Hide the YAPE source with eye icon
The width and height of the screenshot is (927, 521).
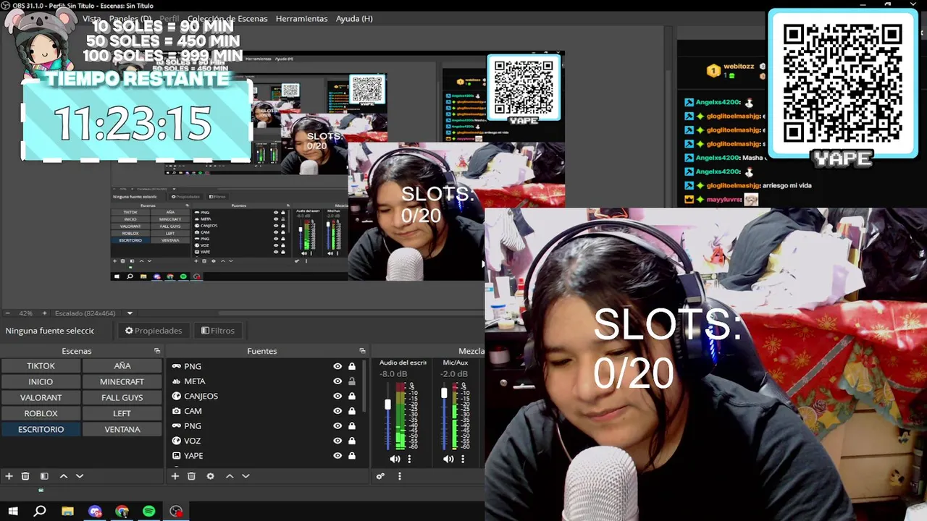tap(337, 456)
